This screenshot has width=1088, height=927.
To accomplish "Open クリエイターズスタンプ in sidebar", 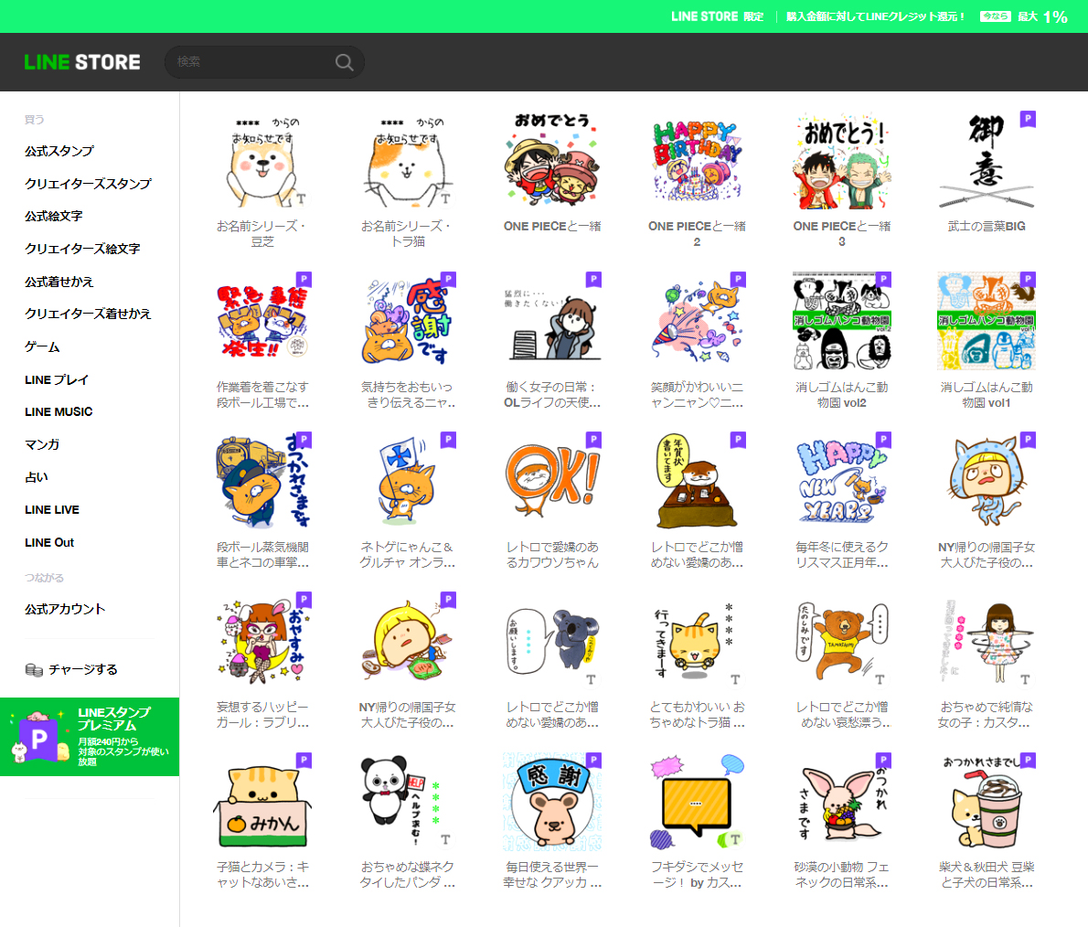I will coord(88,184).
